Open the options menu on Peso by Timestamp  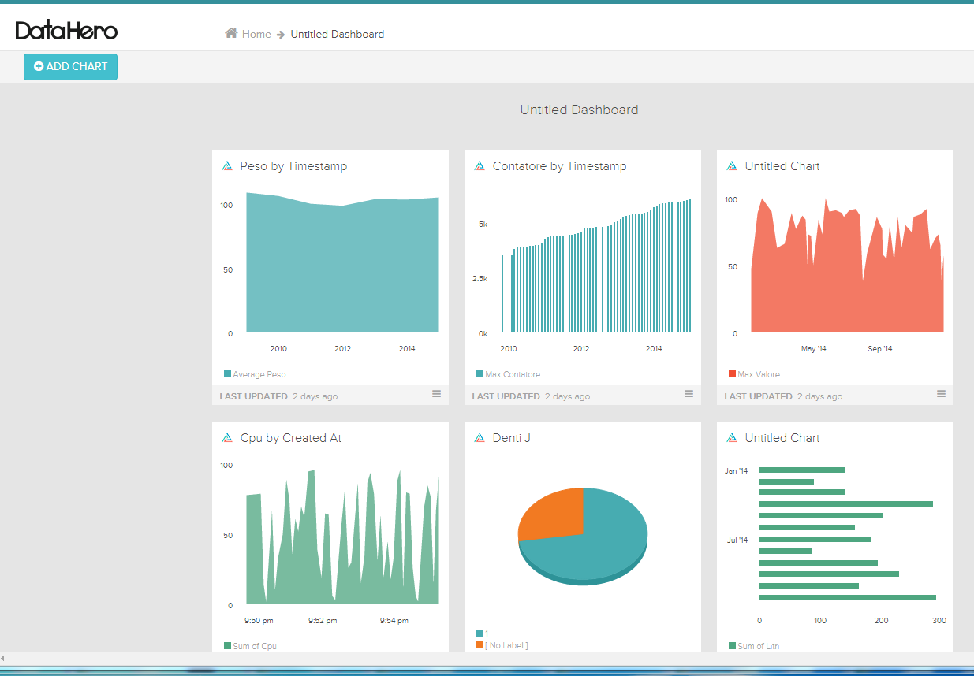(x=436, y=394)
